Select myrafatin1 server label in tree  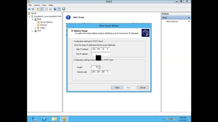coord(48,16)
